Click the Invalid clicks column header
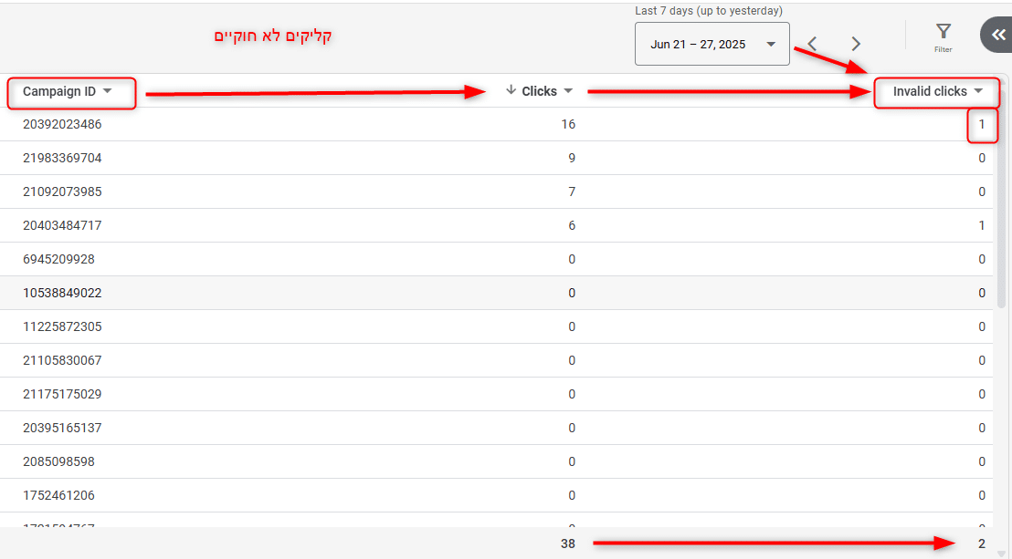The width and height of the screenshot is (1012, 559). tap(930, 91)
